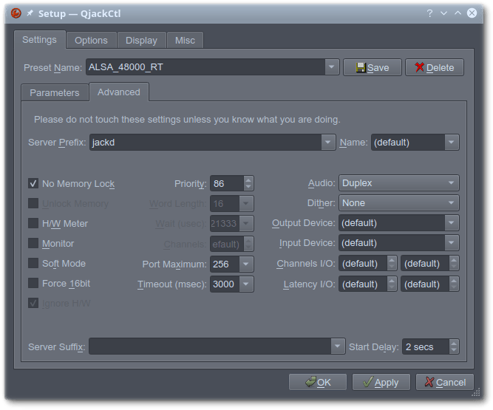The width and height of the screenshot is (493, 410).
Task: Expand the Server Suffix dropdown
Action: click(x=338, y=346)
